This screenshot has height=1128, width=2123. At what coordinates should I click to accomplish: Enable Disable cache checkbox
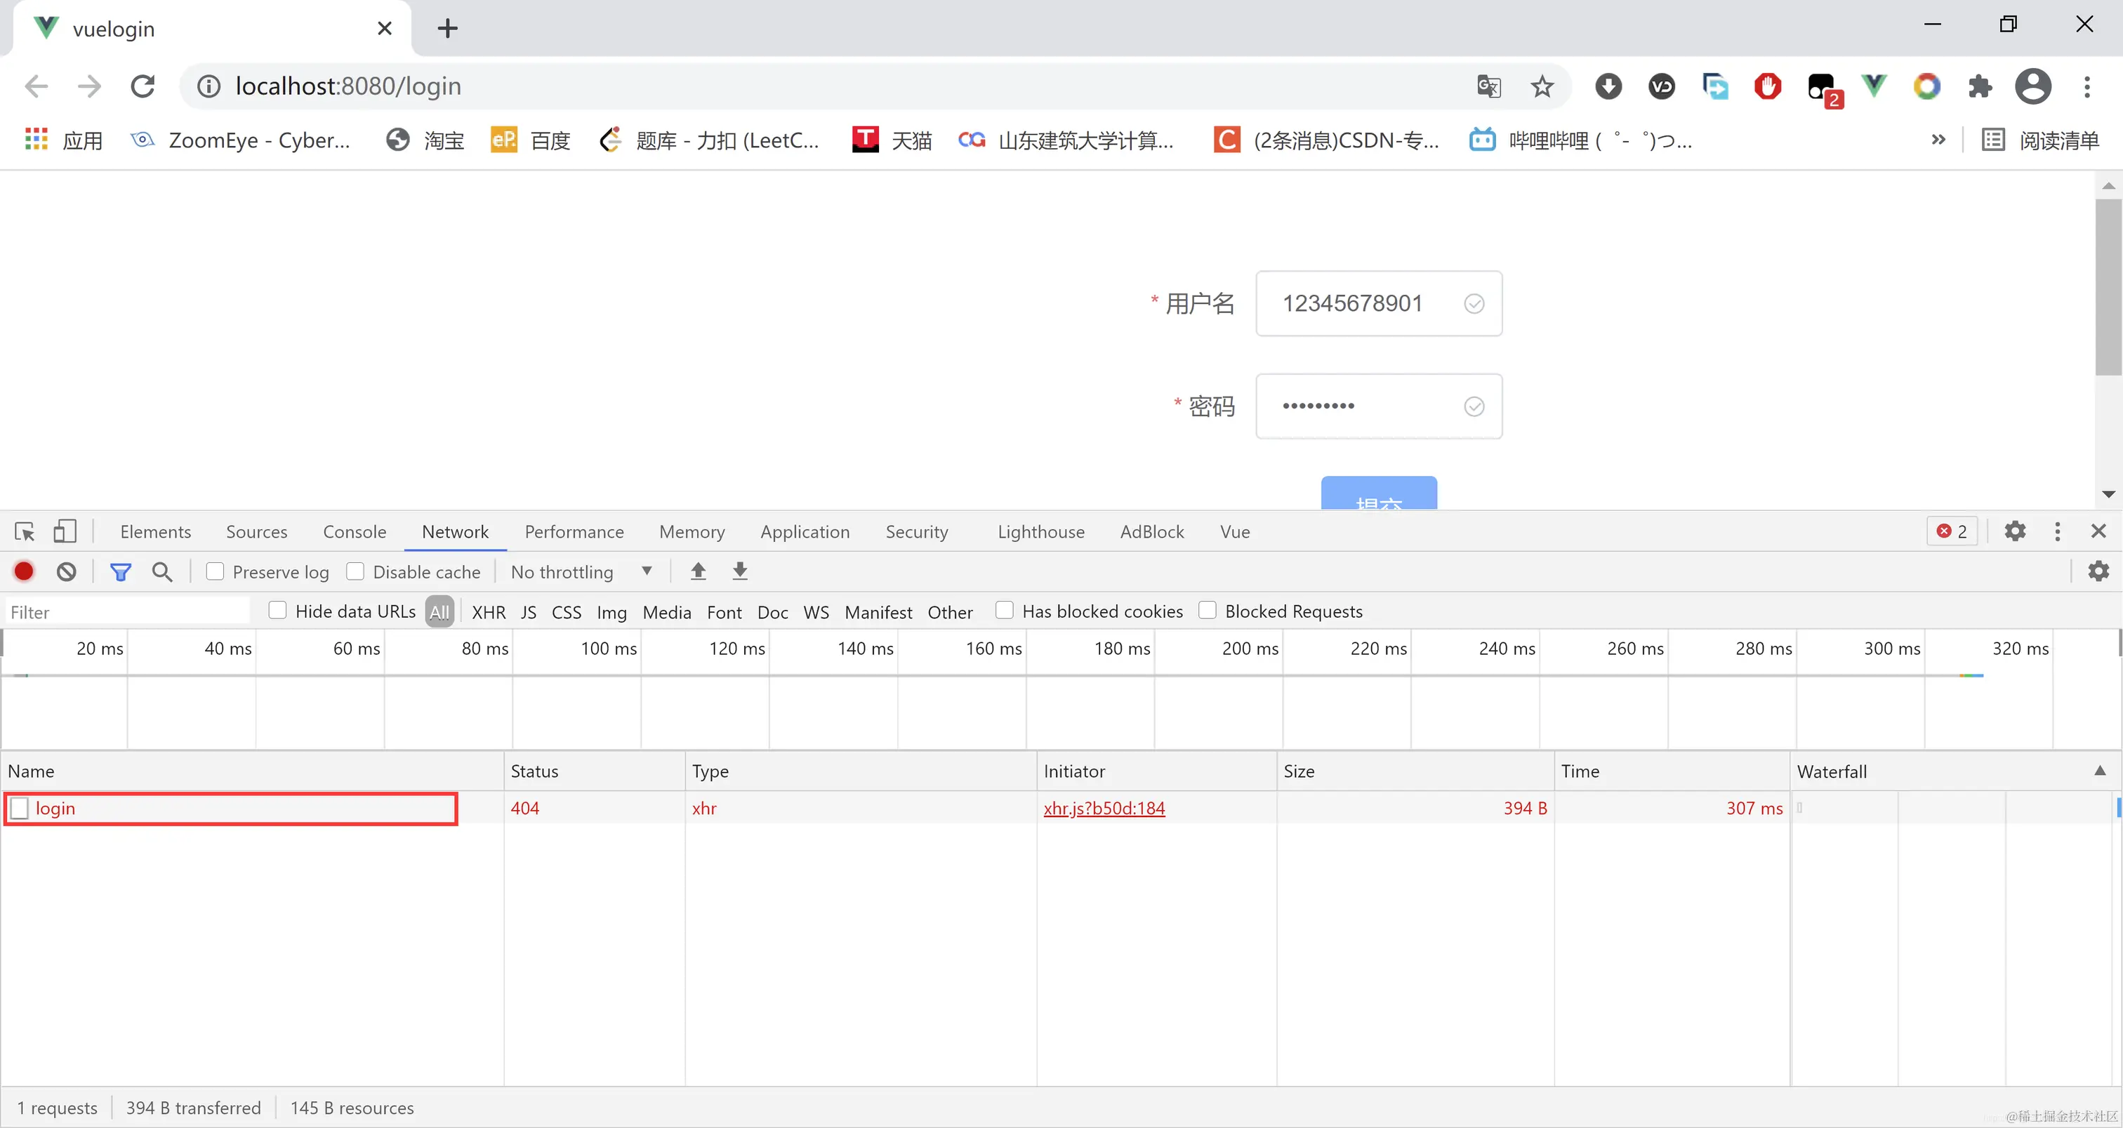point(355,571)
